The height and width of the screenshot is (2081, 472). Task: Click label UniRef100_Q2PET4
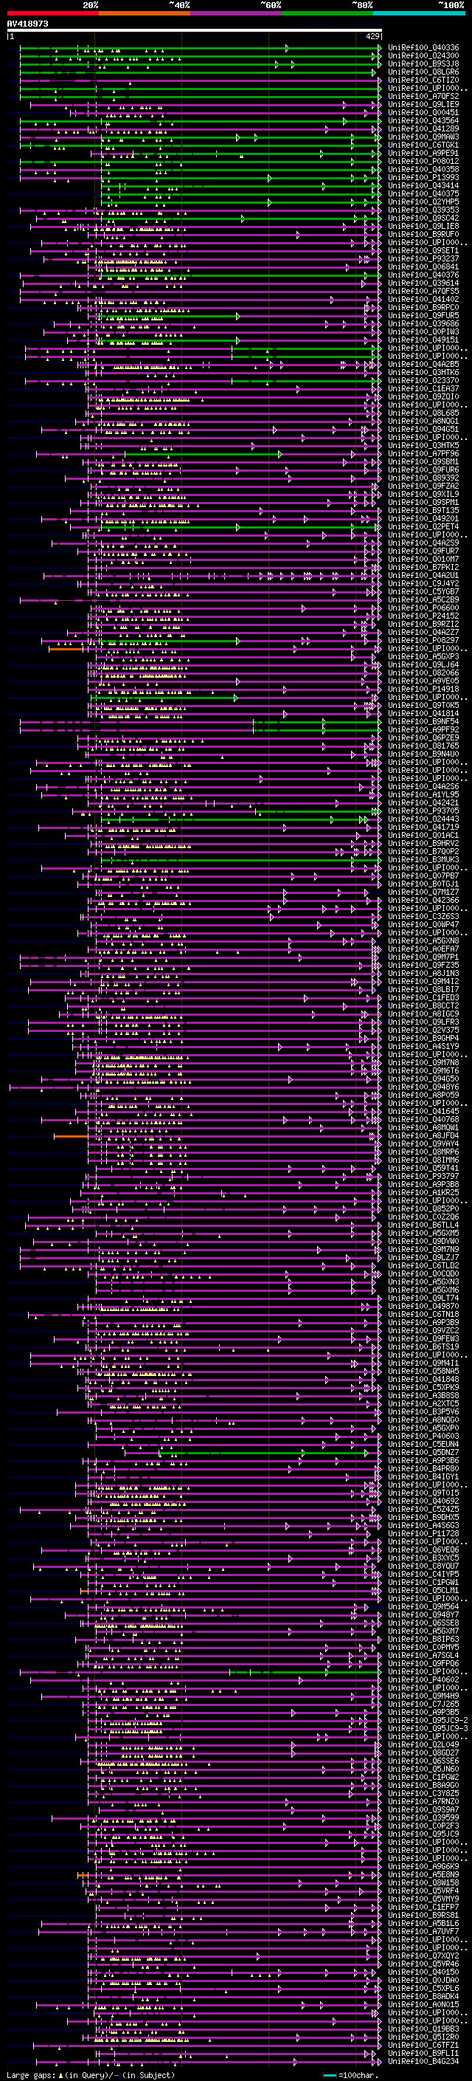(x=423, y=527)
